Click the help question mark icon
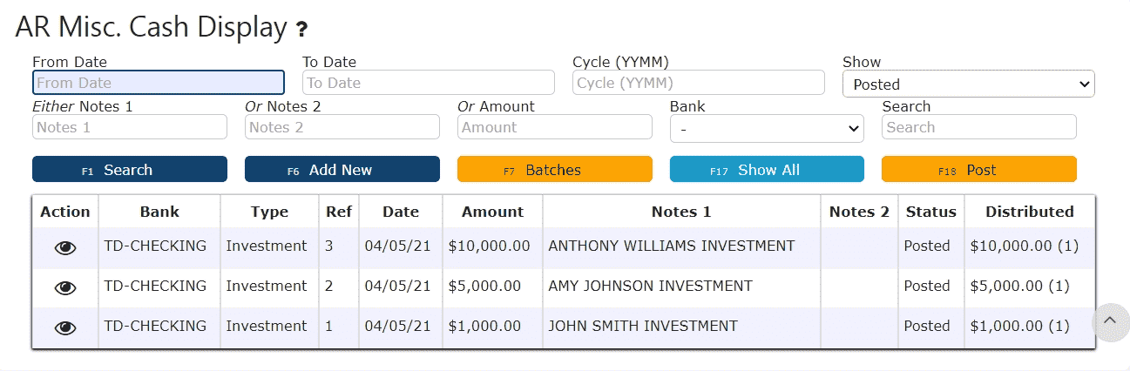 [x=301, y=30]
